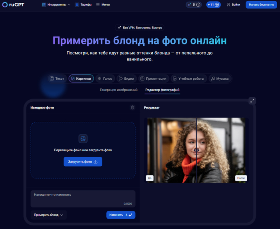
Task: Expand the editor panel to fullscreen
Action: pyautogui.click(x=252, y=100)
